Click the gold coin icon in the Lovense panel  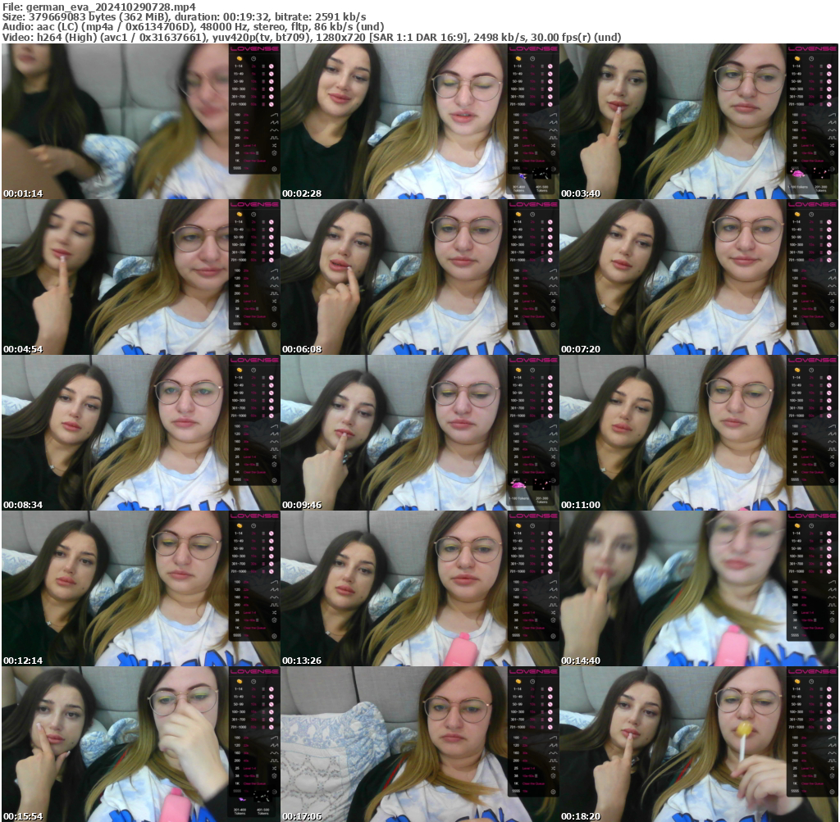coord(240,58)
